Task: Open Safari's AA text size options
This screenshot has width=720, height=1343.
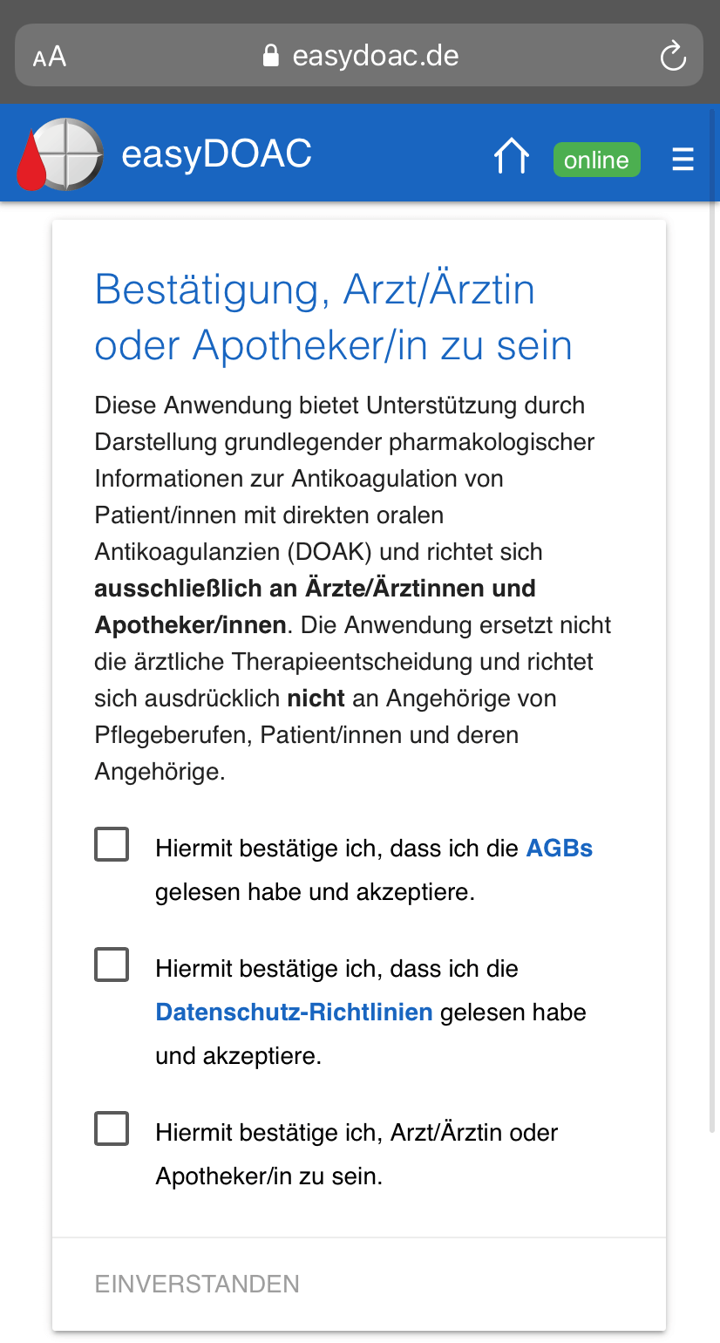Action: point(50,58)
